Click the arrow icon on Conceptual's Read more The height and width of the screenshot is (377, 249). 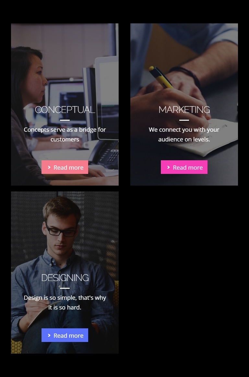(49, 167)
